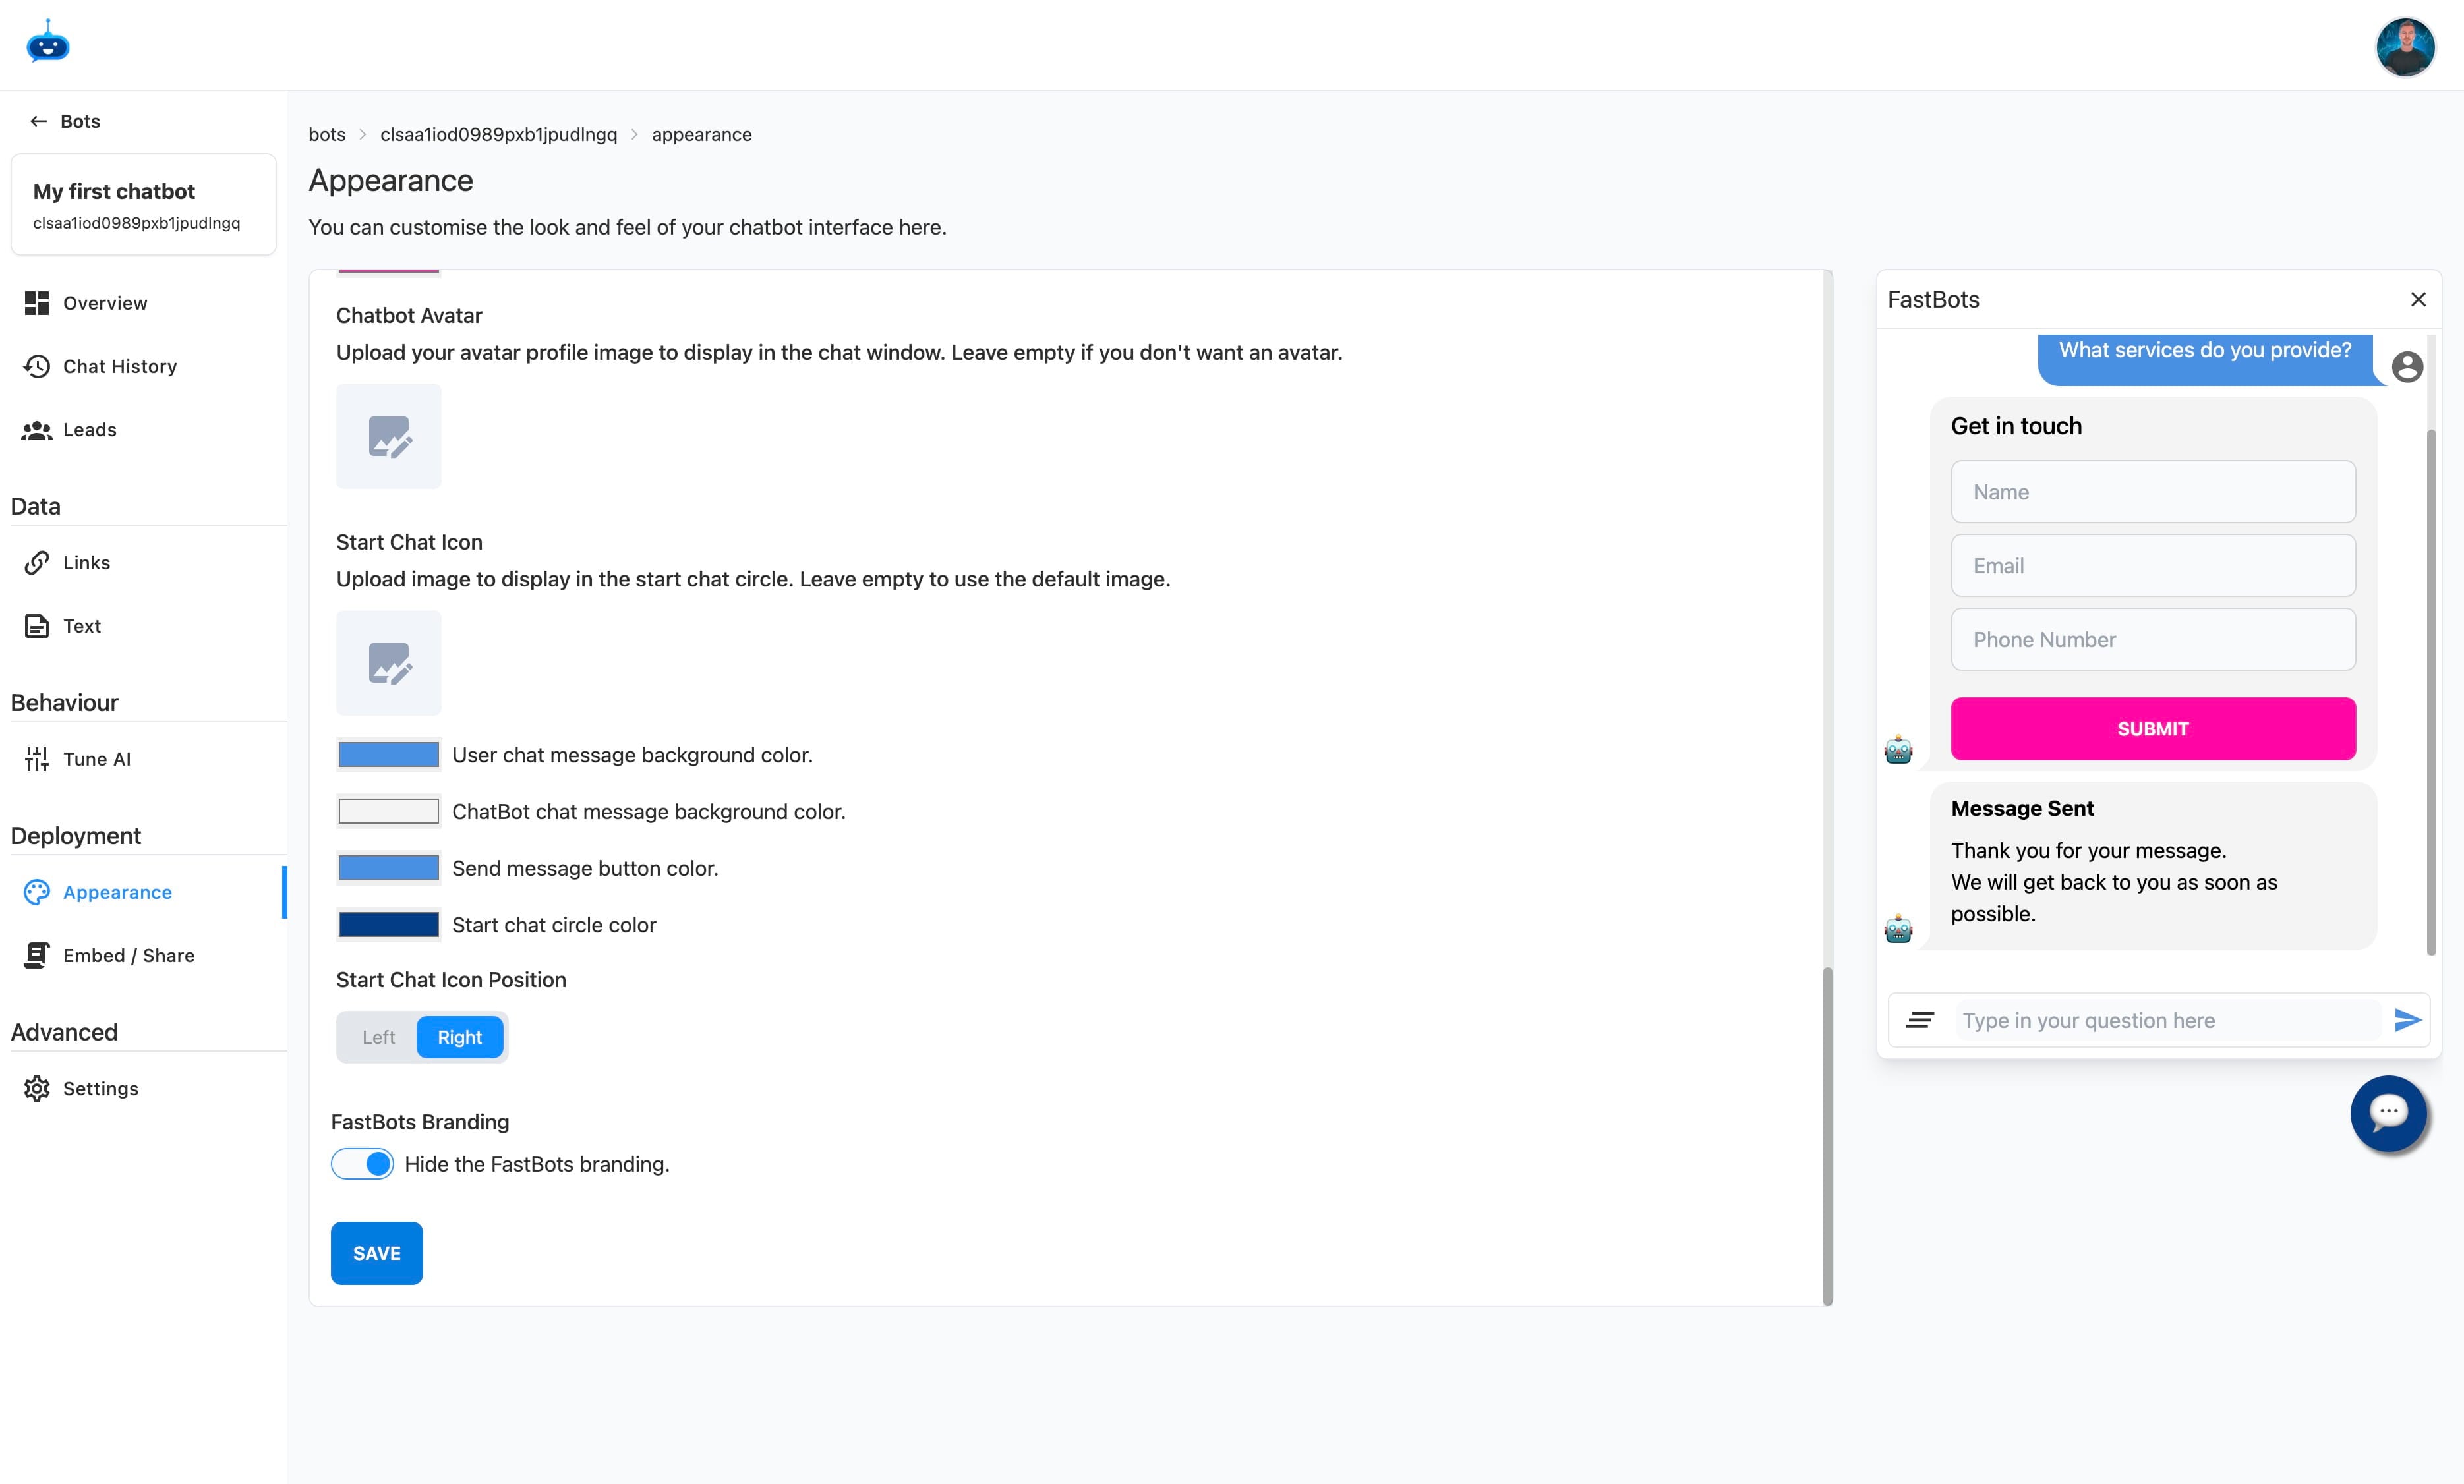Click the FastBots robot logo
The image size is (2464, 1484).
(x=47, y=44)
